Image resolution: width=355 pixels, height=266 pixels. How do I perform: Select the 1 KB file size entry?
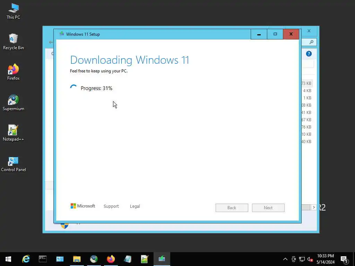(307, 98)
